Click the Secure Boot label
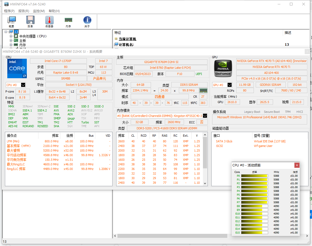 pos(272,112)
